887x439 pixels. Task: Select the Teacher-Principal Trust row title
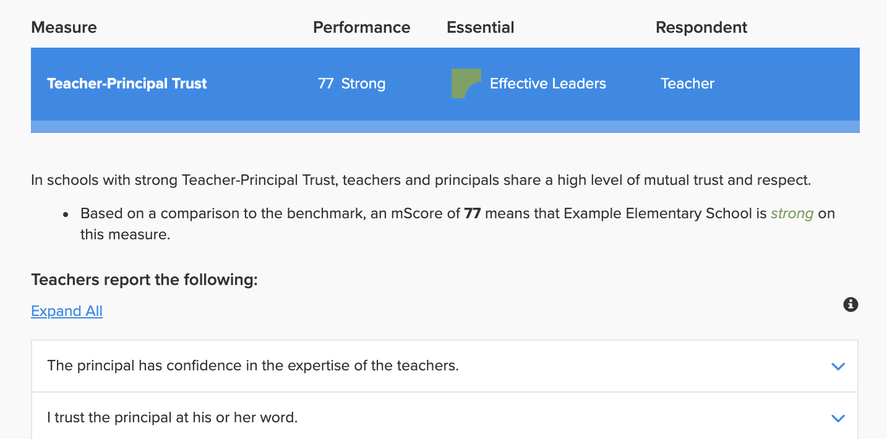(x=127, y=83)
